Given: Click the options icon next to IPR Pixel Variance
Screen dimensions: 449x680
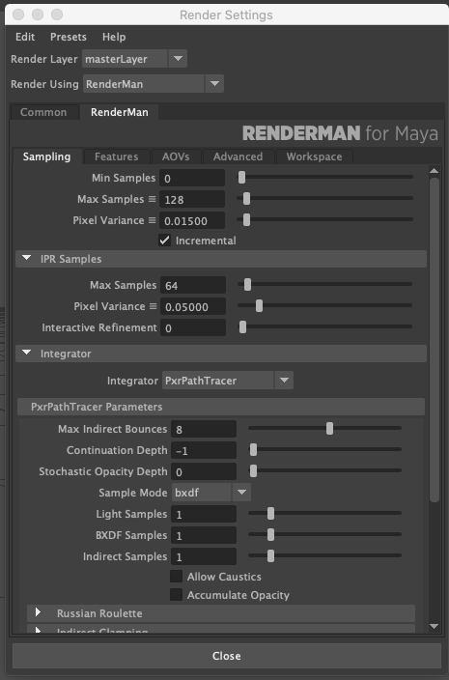Looking at the screenshot, I should pos(153,306).
